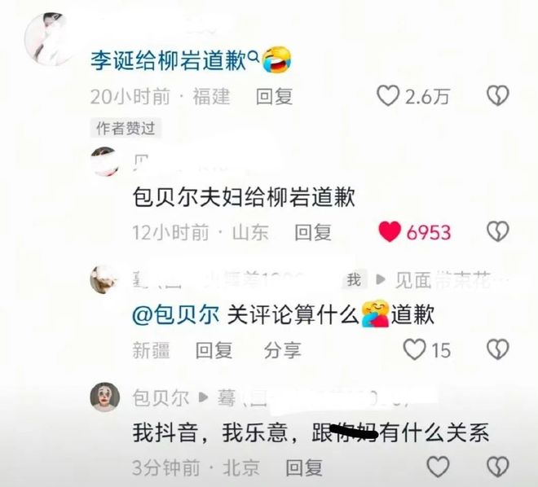Screen dimensions: 538x487
Task: Open 包贝尔's clown-face avatar
Action: tap(104, 397)
